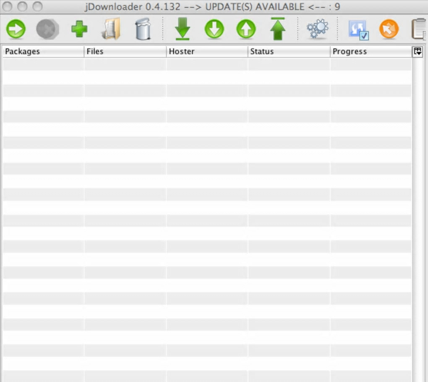The width and height of the screenshot is (428, 382).
Task: Move selection down with circled down arrow
Action: 214,29
